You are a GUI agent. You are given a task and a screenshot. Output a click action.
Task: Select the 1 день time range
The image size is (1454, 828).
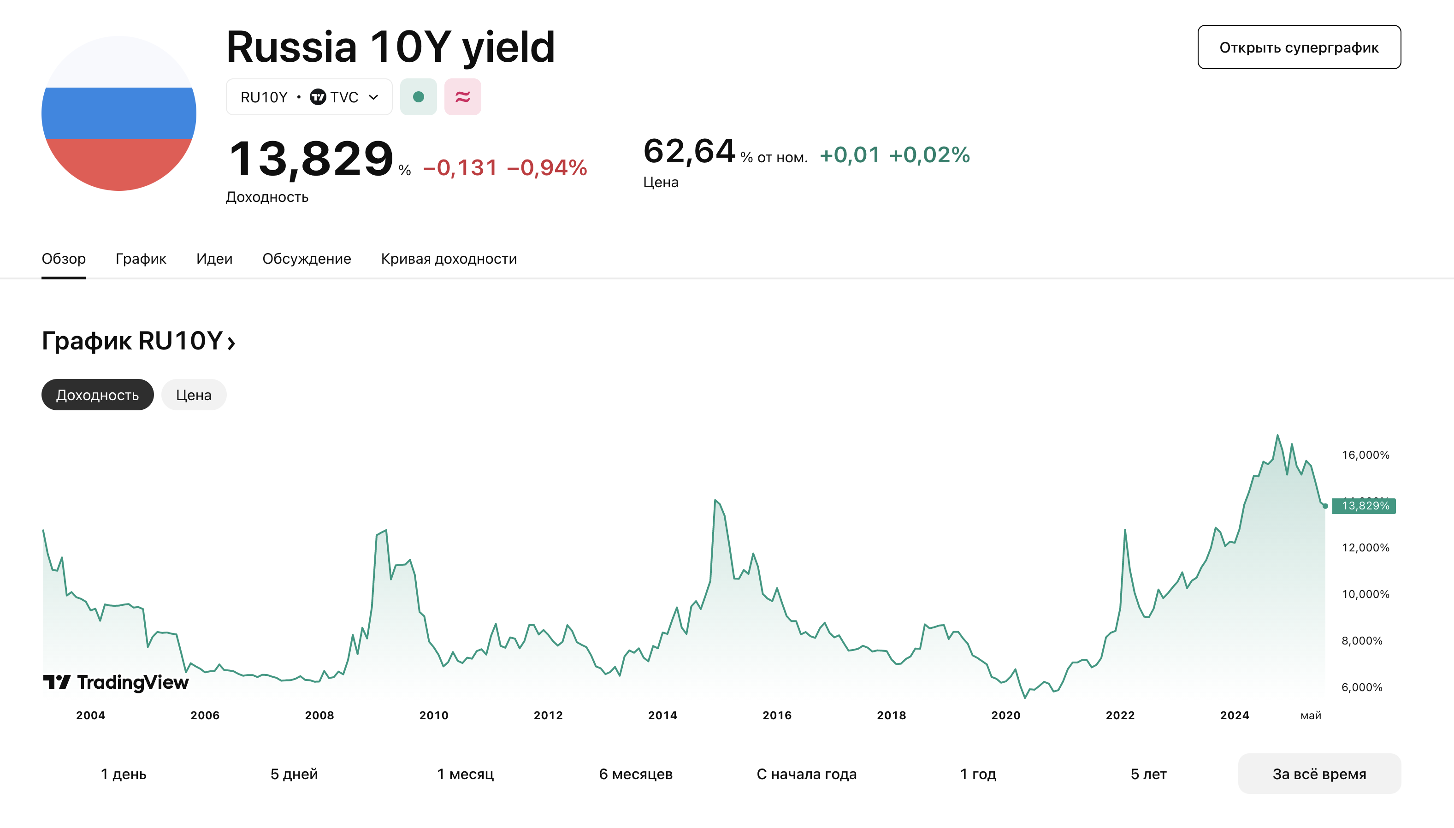124,774
